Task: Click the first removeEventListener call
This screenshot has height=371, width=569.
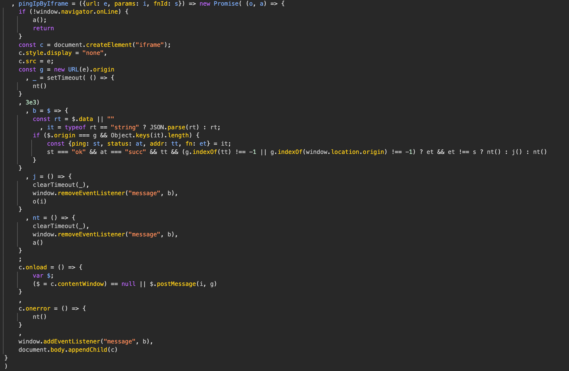Action: pos(91,193)
